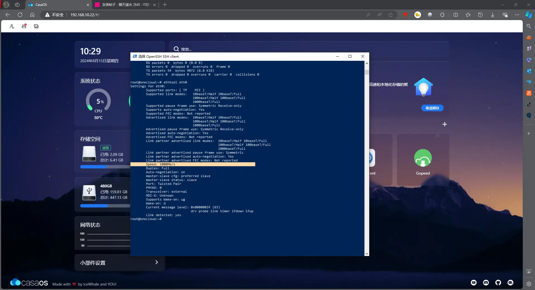Open CasaOS terminal icon in top bar
This screenshot has height=290, width=535.
point(36,26)
